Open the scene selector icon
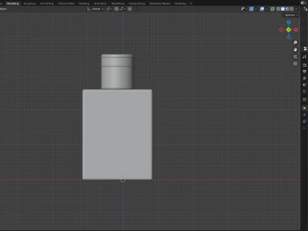Viewport: 308px width, 231px height. point(304,3)
